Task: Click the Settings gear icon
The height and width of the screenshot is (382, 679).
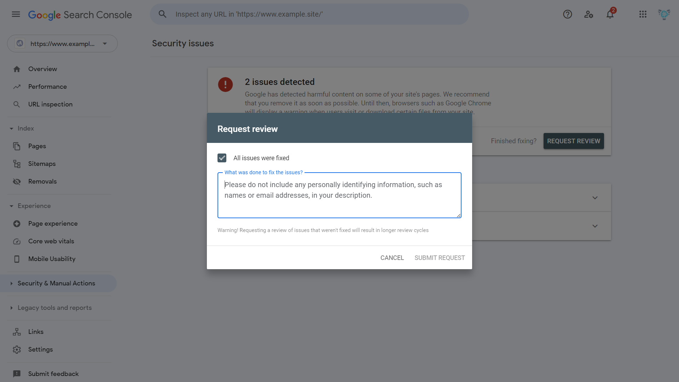Action: pyautogui.click(x=17, y=349)
